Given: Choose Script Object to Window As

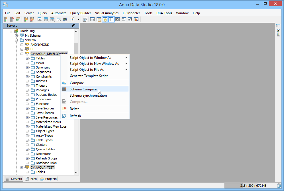Looking at the screenshot, I should (95, 58).
